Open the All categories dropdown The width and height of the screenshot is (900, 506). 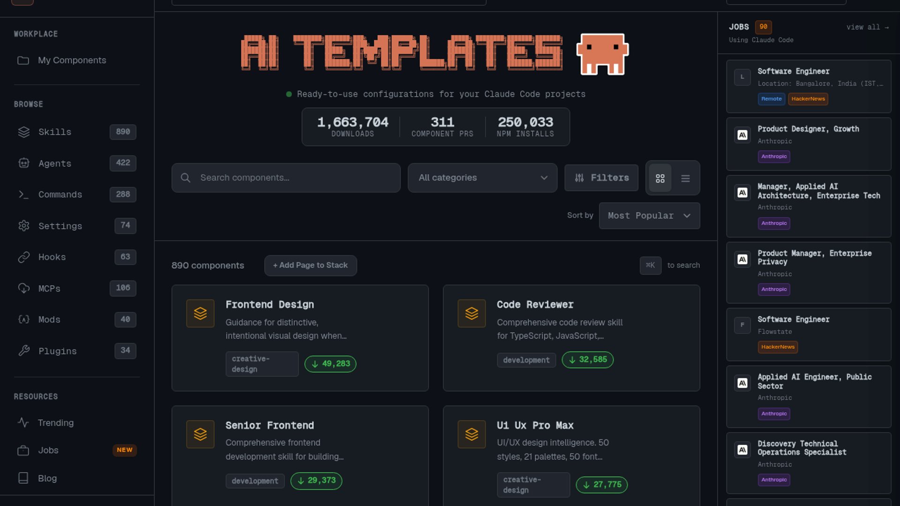click(482, 178)
